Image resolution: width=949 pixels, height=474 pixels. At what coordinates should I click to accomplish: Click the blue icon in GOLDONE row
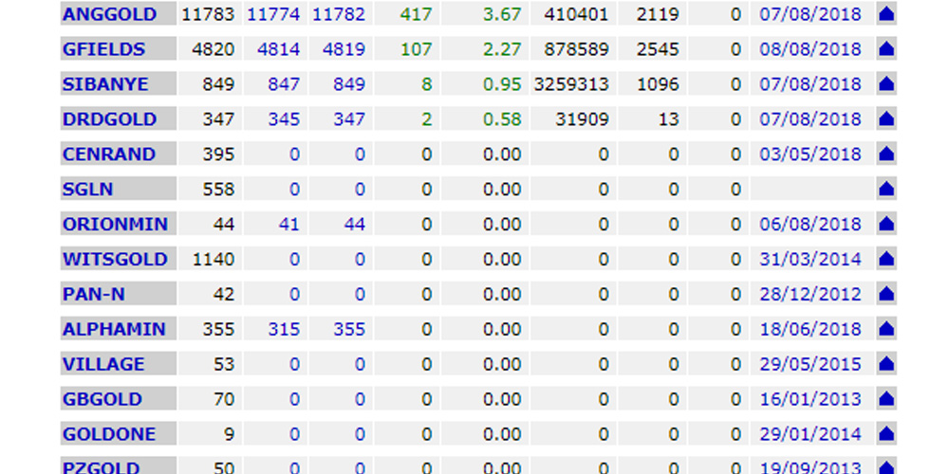tap(886, 435)
